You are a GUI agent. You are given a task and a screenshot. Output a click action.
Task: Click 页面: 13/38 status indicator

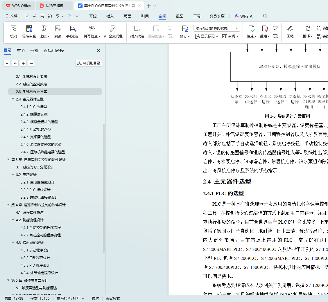(x=14, y=299)
